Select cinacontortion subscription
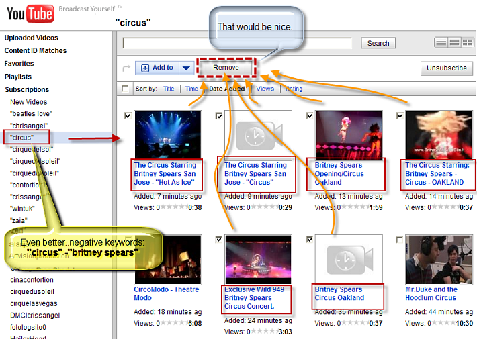Screen dimensions: 477x339 pos(32,280)
